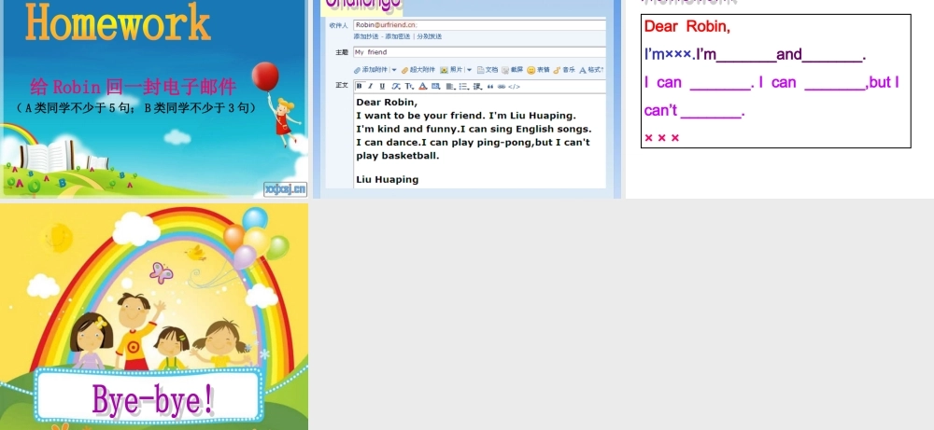Click the Bold icon in email editor
The height and width of the screenshot is (430, 934).
click(x=360, y=86)
